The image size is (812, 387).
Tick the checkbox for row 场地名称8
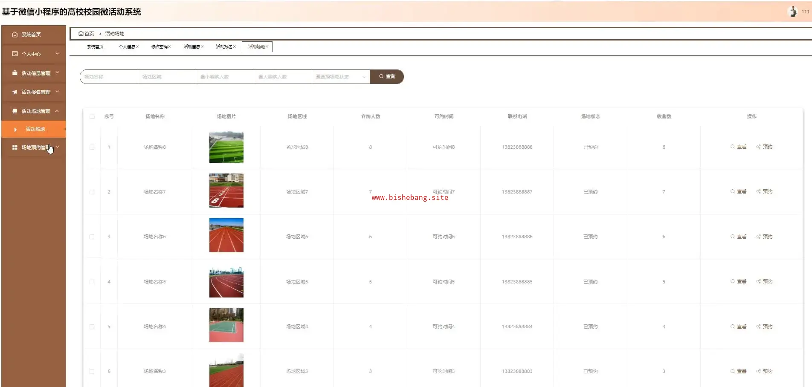[92, 147]
